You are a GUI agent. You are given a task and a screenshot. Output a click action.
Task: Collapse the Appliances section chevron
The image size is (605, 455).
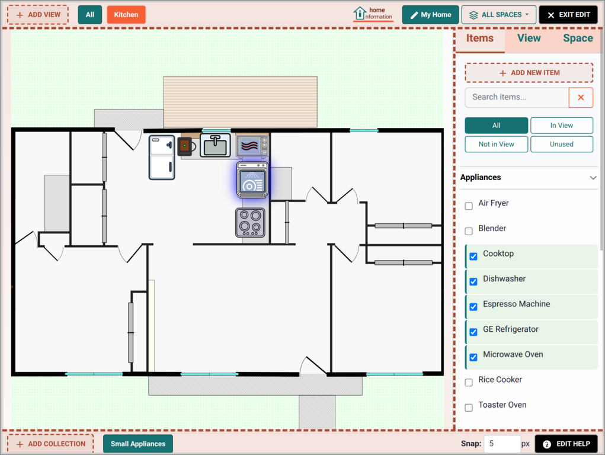point(593,178)
